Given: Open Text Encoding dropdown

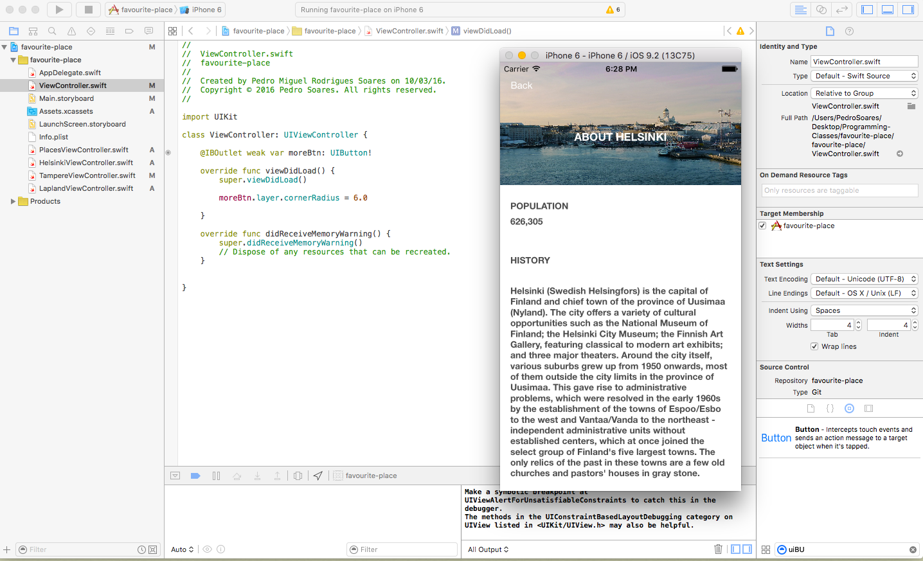Looking at the screenshot, I should coord(865,279).
